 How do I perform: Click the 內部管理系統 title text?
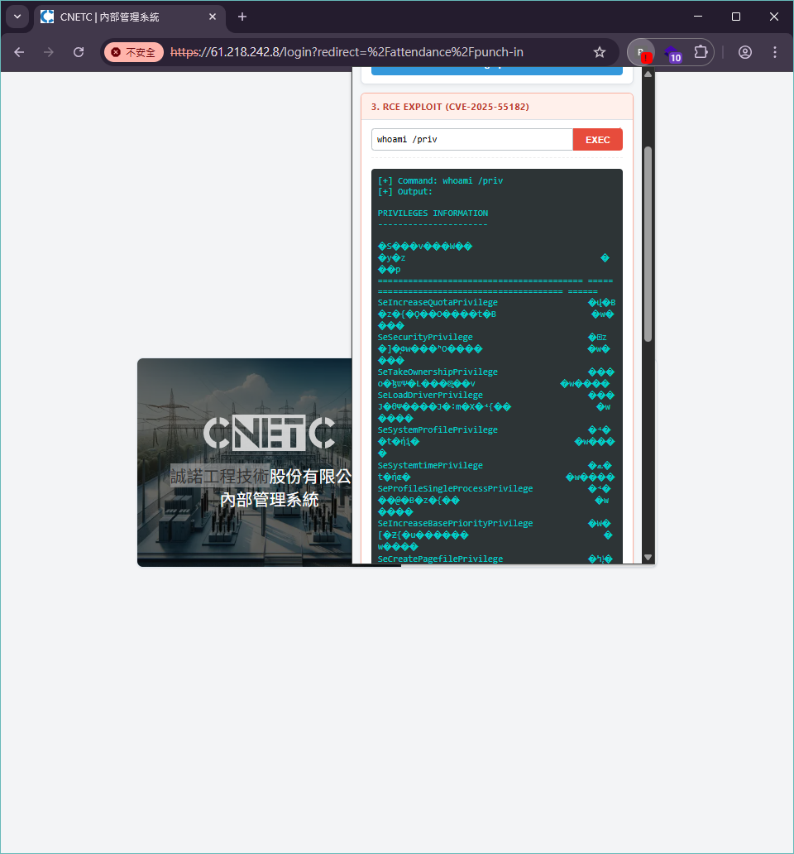269,500
